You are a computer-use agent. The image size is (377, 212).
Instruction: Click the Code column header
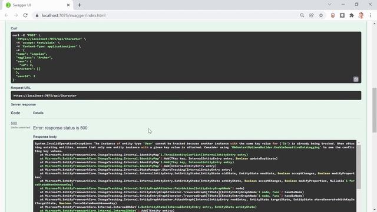pos(15,113)
